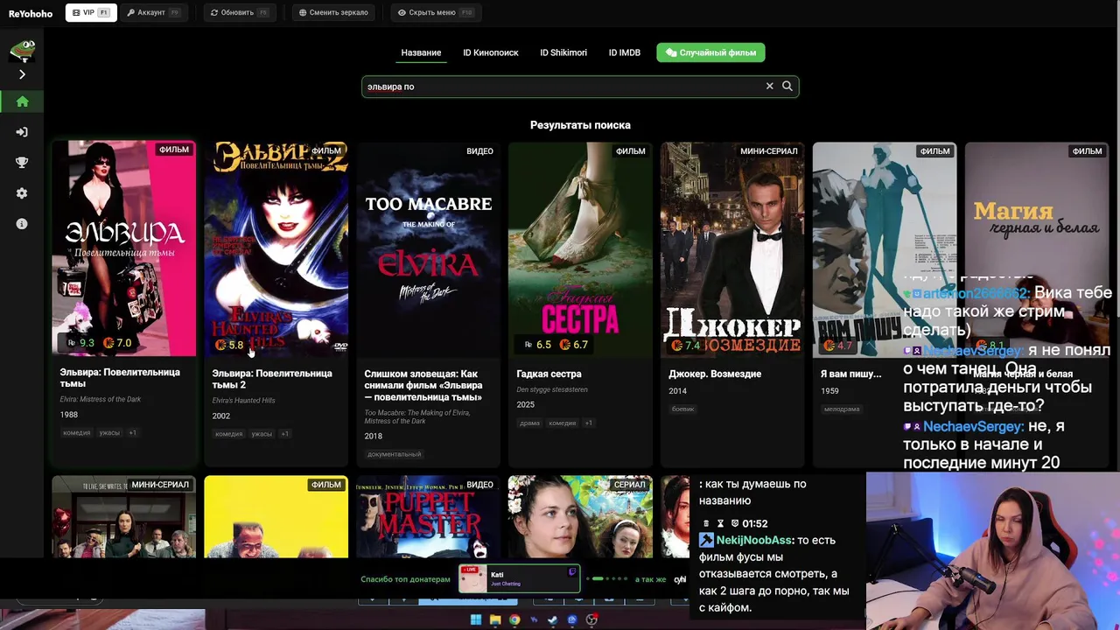Open File Explorer in taskbar

coord(495,619)
